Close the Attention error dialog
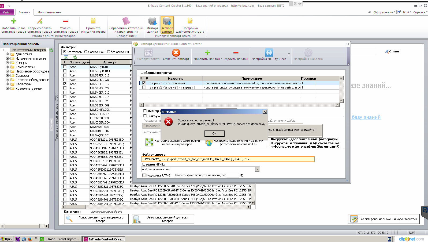Image resolution: width=428 pixels, height=242 pixels. [x=265, y=112]
